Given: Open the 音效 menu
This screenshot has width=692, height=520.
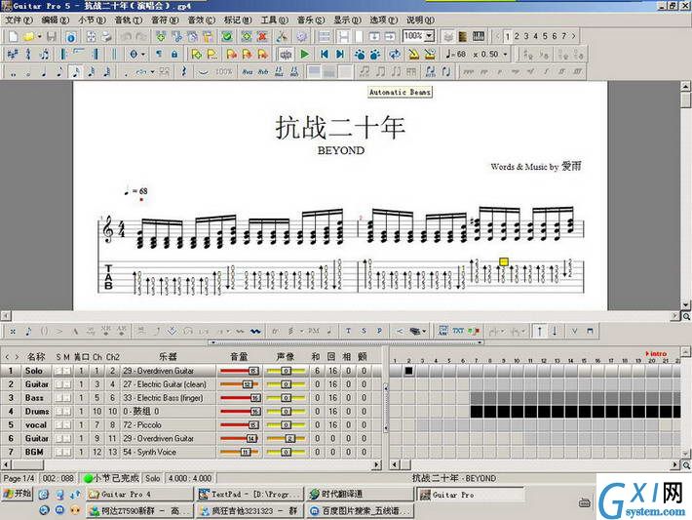Looking at the screenshot, I should pyautogui.click(x=201, y=20).
